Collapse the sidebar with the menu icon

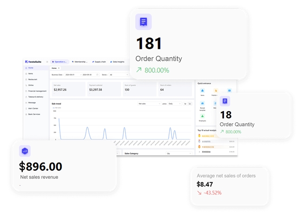point(47,62)
